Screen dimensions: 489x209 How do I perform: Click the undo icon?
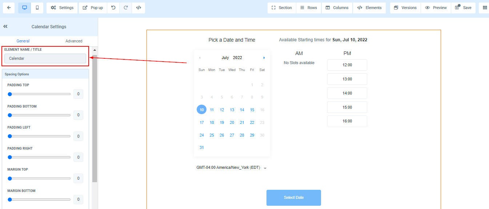tap(113, 8)
